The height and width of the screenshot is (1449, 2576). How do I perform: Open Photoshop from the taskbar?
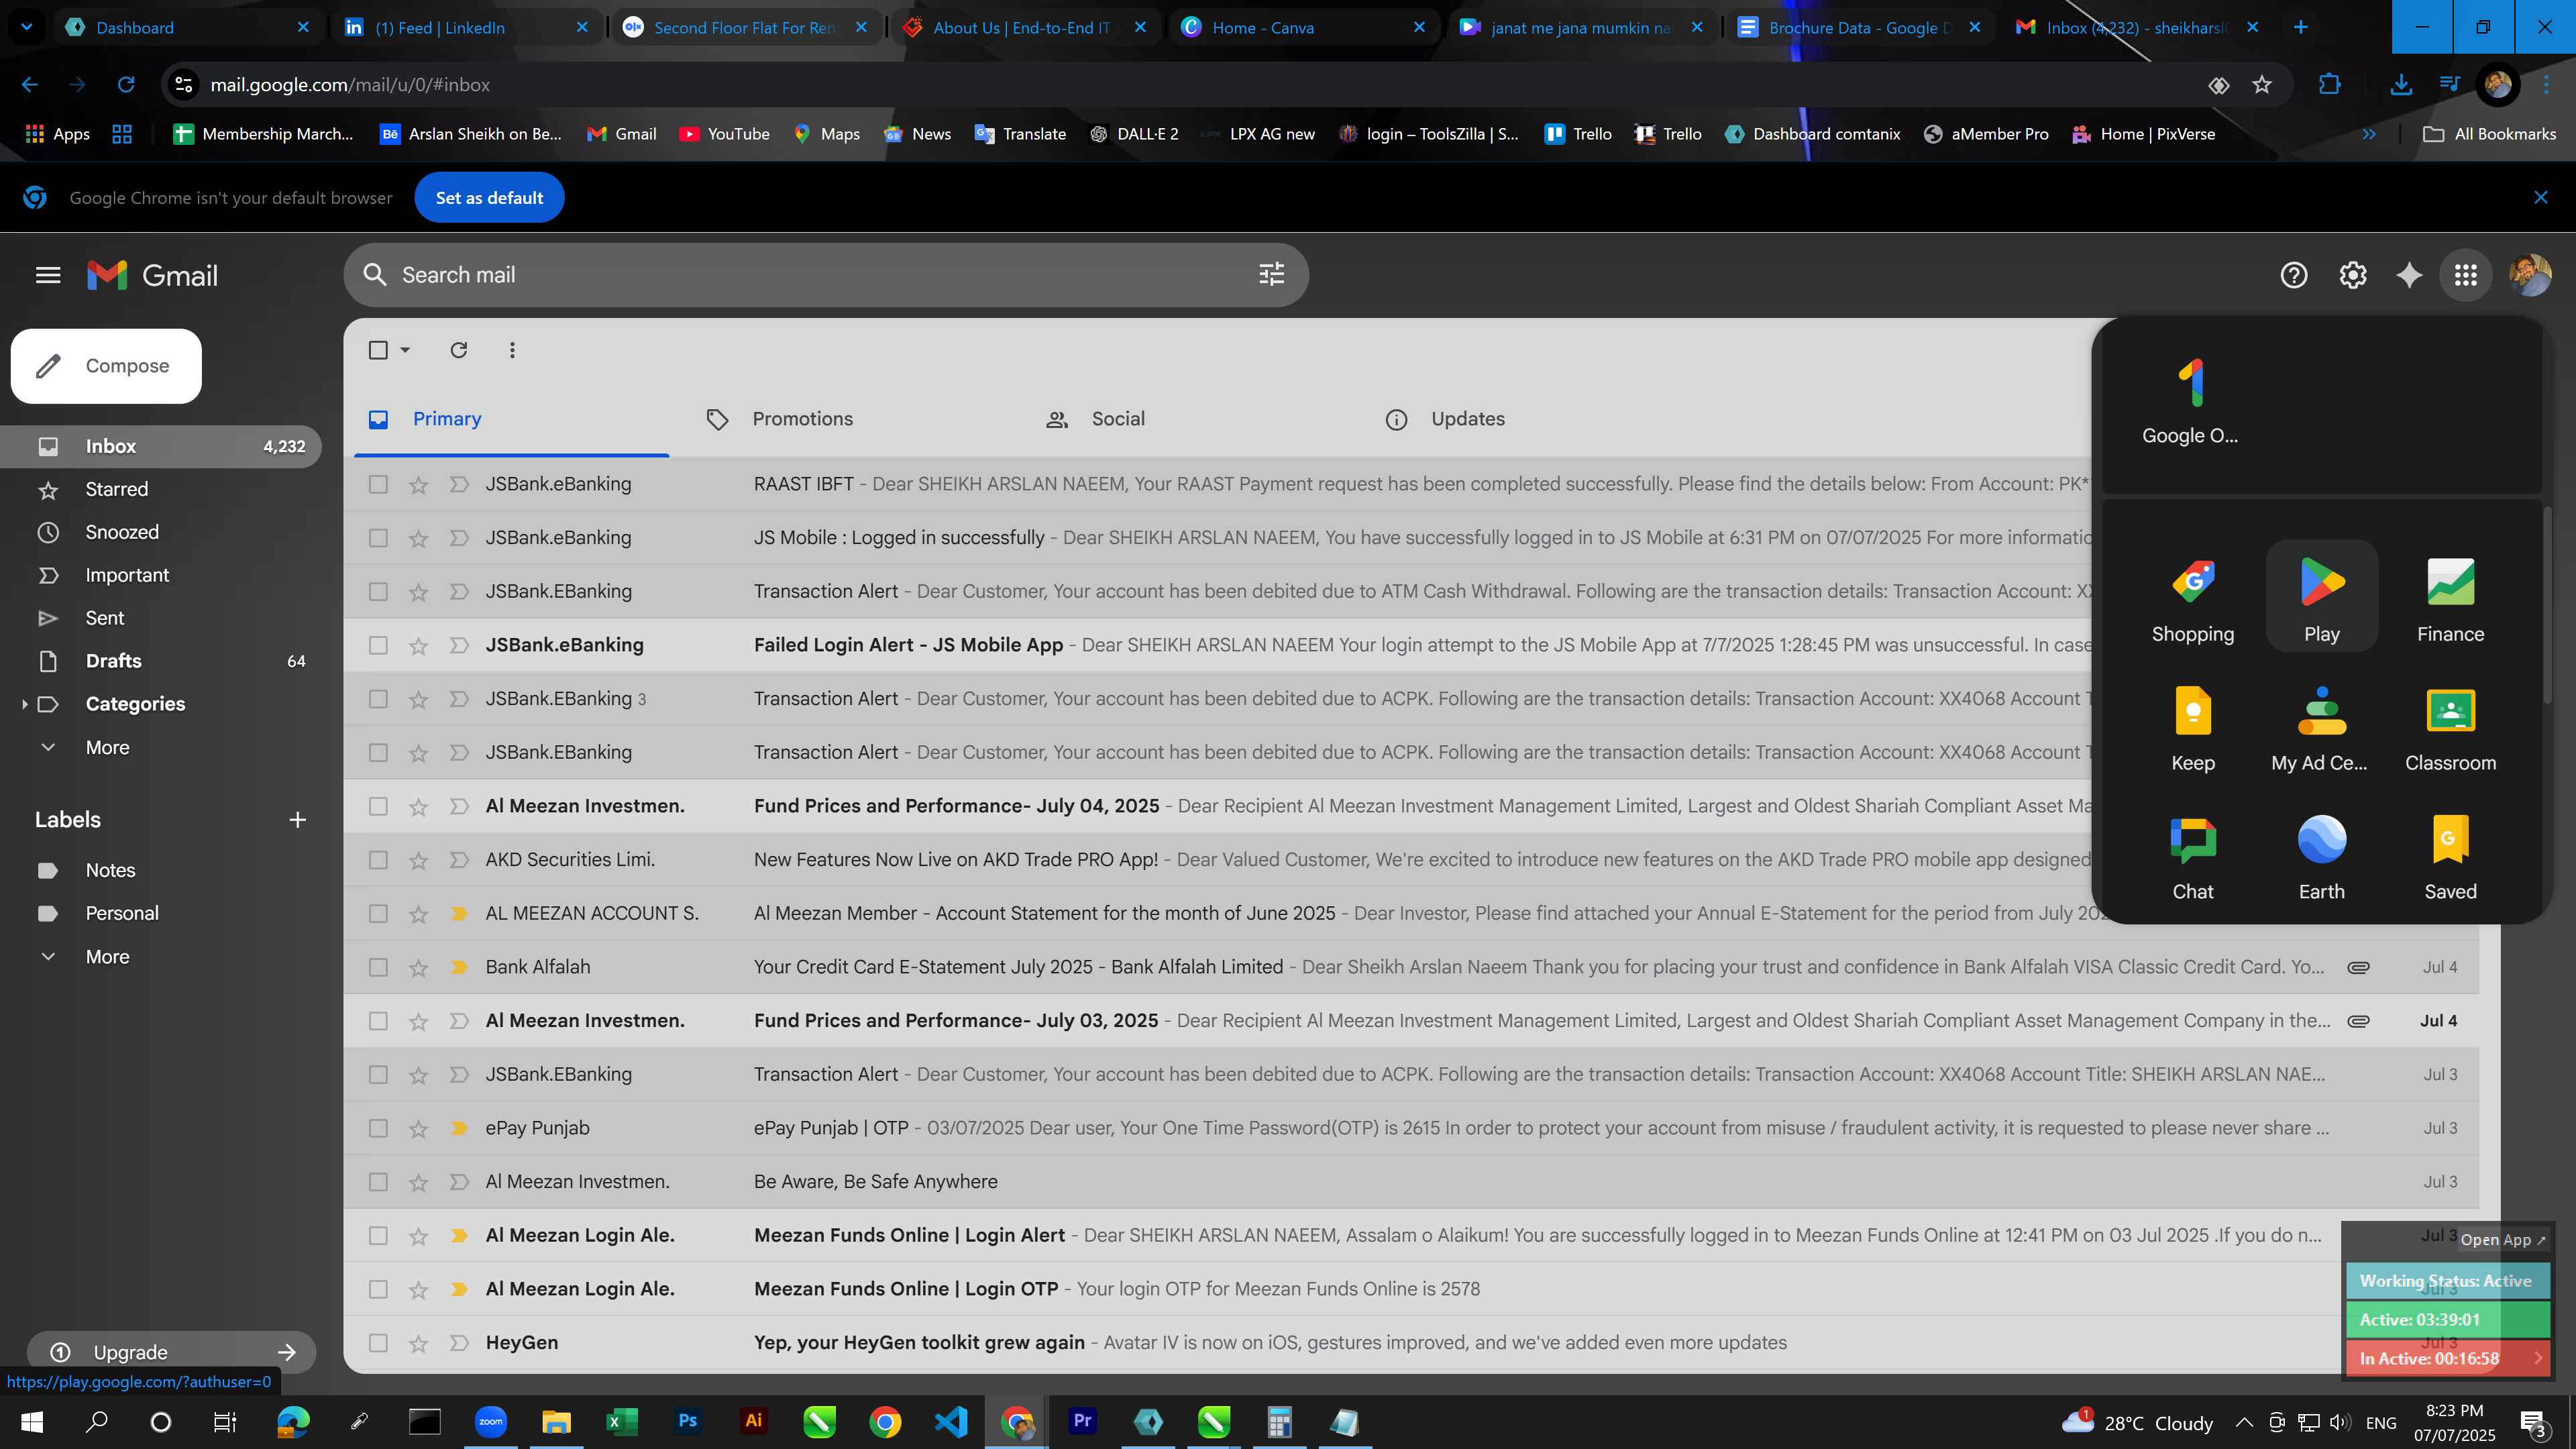(x=688, y=1422)
